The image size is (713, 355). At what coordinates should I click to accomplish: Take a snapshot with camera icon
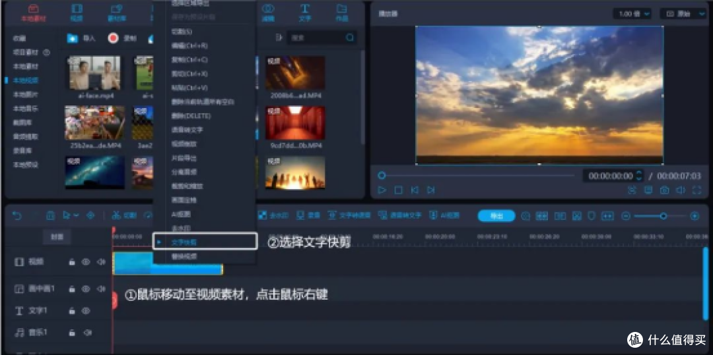point(665,190)
